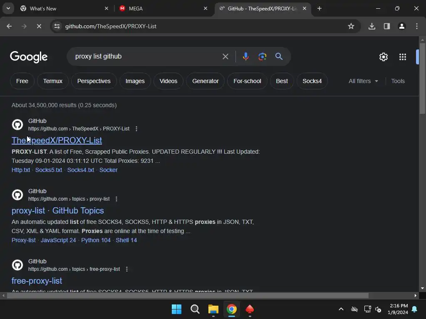The image size is (426, 319).
Task: Click the scroll down arrow
Action: (x=422, y=288)
